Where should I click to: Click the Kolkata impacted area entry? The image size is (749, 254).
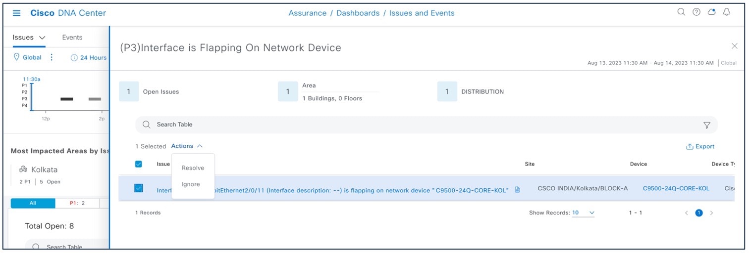[x=44, y=169]
